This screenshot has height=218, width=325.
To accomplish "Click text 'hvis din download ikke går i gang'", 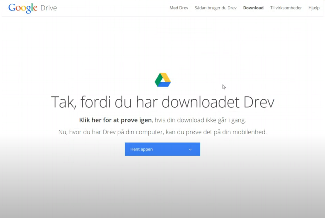I will [x=201, y=120].
